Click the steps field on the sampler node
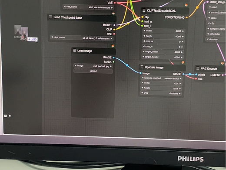 point(216,18)
